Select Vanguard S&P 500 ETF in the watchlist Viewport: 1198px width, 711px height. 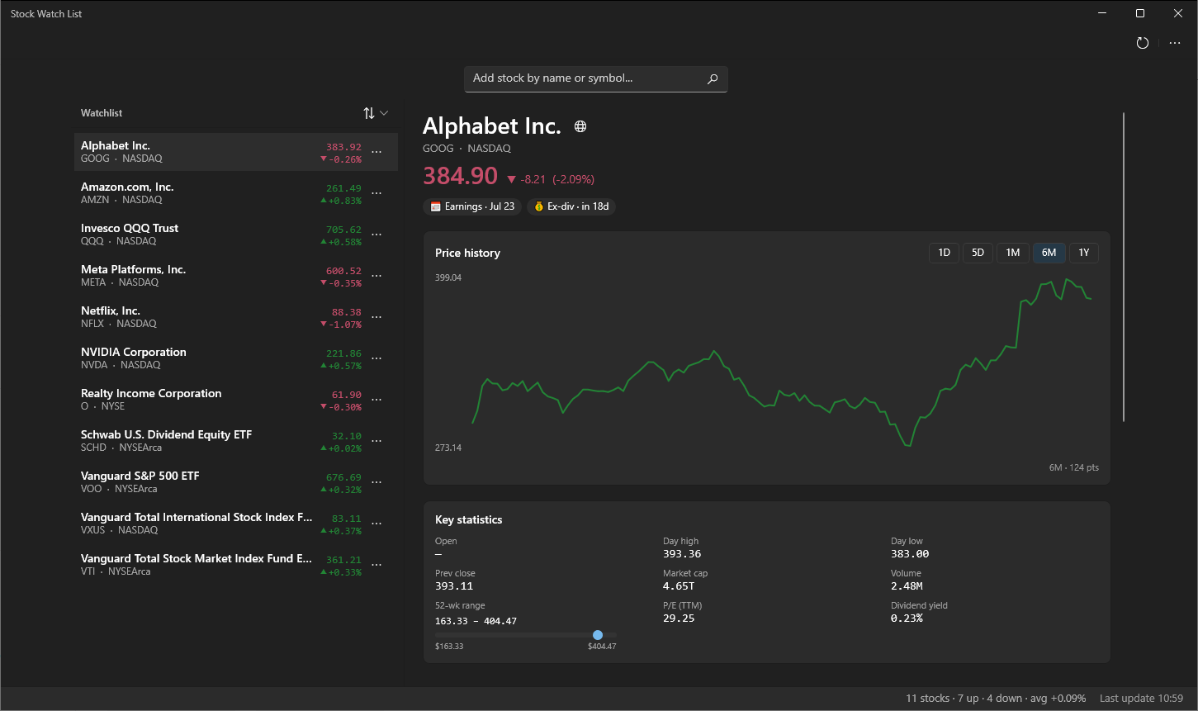236,482
